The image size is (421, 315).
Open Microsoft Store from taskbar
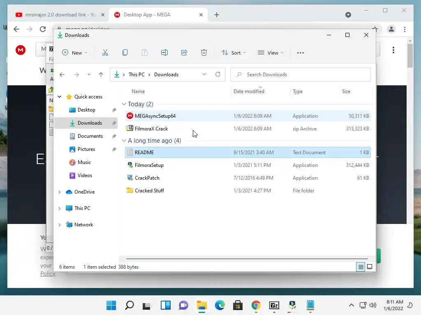coord(238,305)
